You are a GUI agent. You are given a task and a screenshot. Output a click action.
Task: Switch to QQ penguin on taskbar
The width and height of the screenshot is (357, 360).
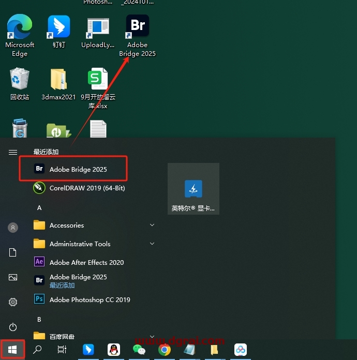pos(114,350)
